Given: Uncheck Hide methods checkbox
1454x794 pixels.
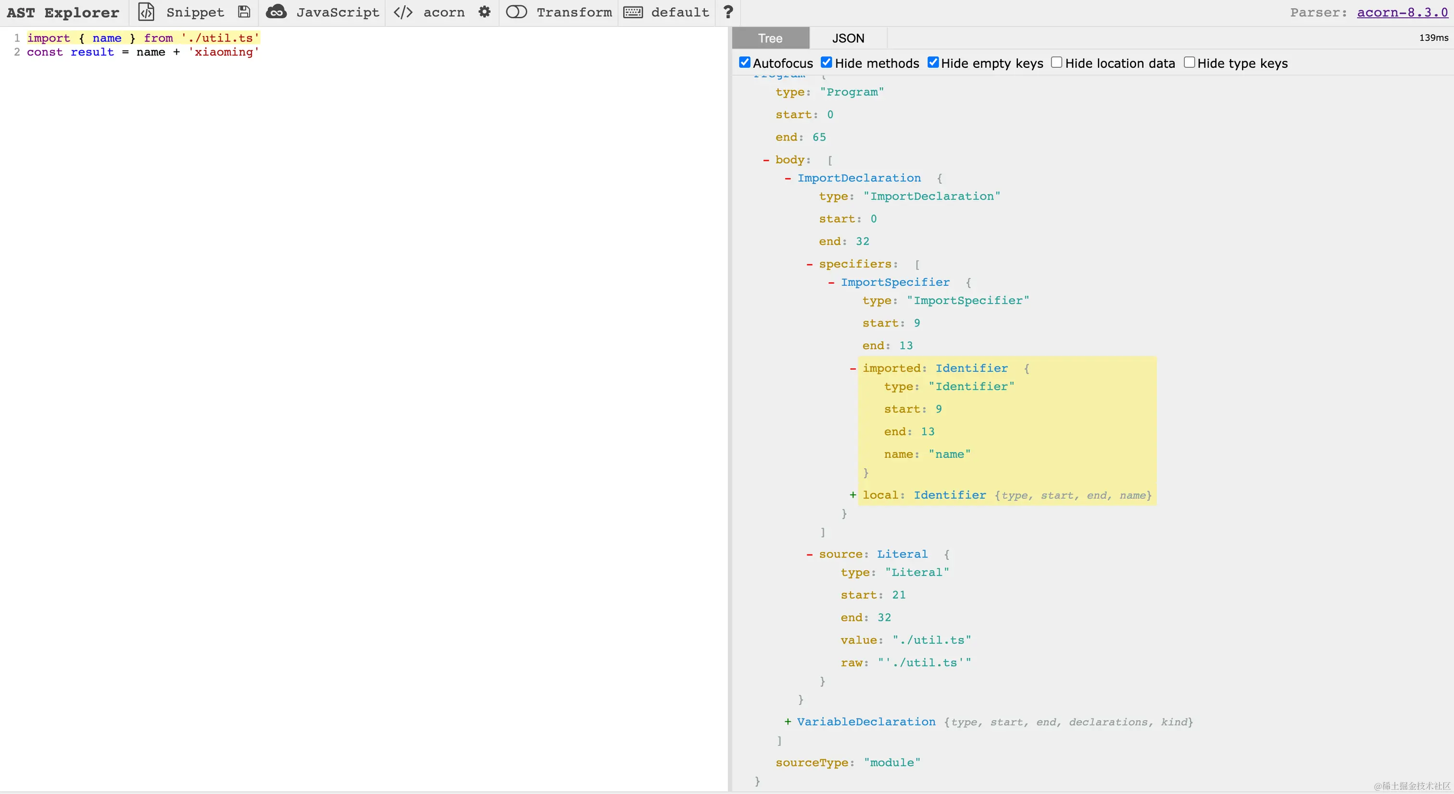Looking at the screenshot, I should point(827,63).
